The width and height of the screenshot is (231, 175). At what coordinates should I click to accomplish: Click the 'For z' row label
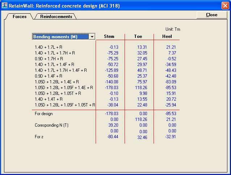tap(39, 137)
